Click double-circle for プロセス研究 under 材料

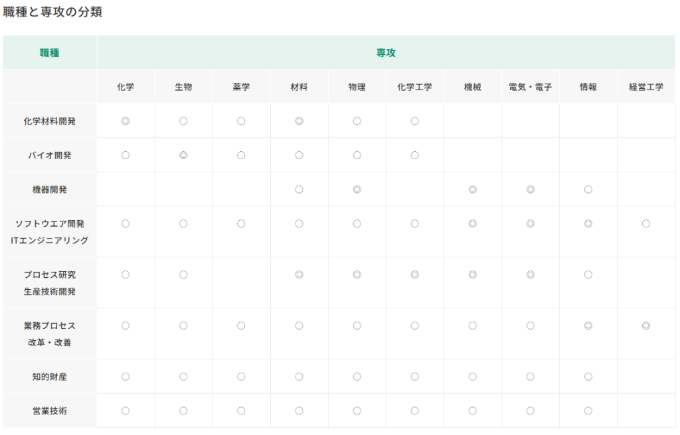[x=299, y=275]
